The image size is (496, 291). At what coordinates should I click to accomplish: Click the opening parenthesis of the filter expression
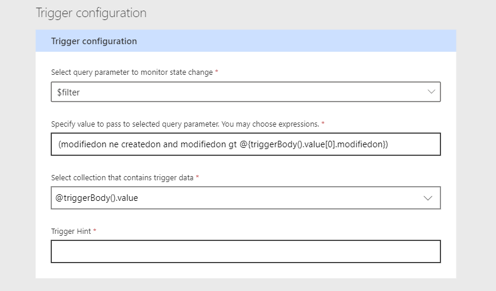click(x=60, y=144)
